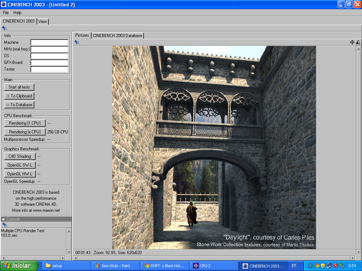Select the Pictures tab
Viewport: 362px width, 271px height.
click(x=82, y=35)
